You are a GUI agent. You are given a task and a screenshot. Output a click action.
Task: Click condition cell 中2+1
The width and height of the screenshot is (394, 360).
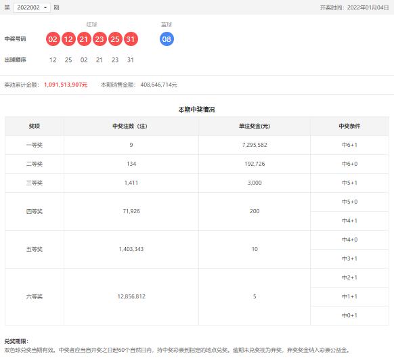point(349,277)
